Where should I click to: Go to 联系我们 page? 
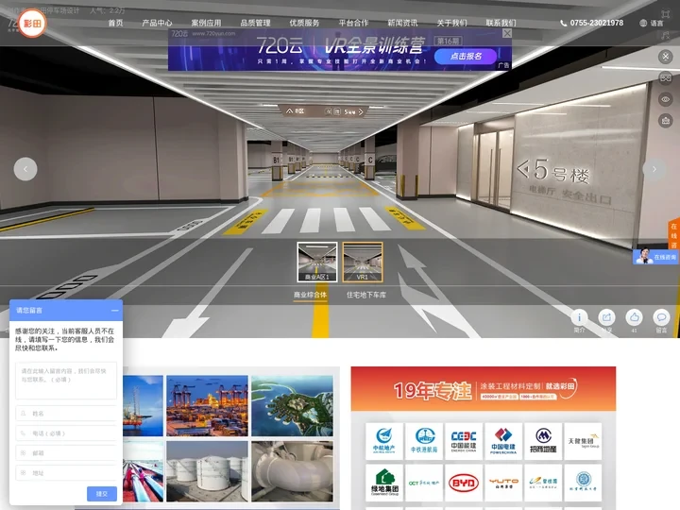[x=501, y=23]
